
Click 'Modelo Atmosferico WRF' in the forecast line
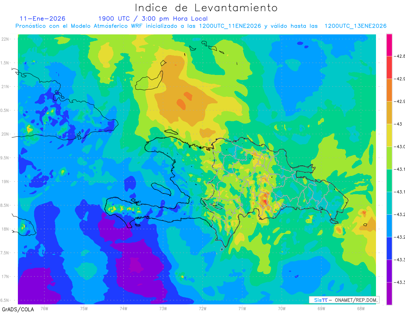103,26
